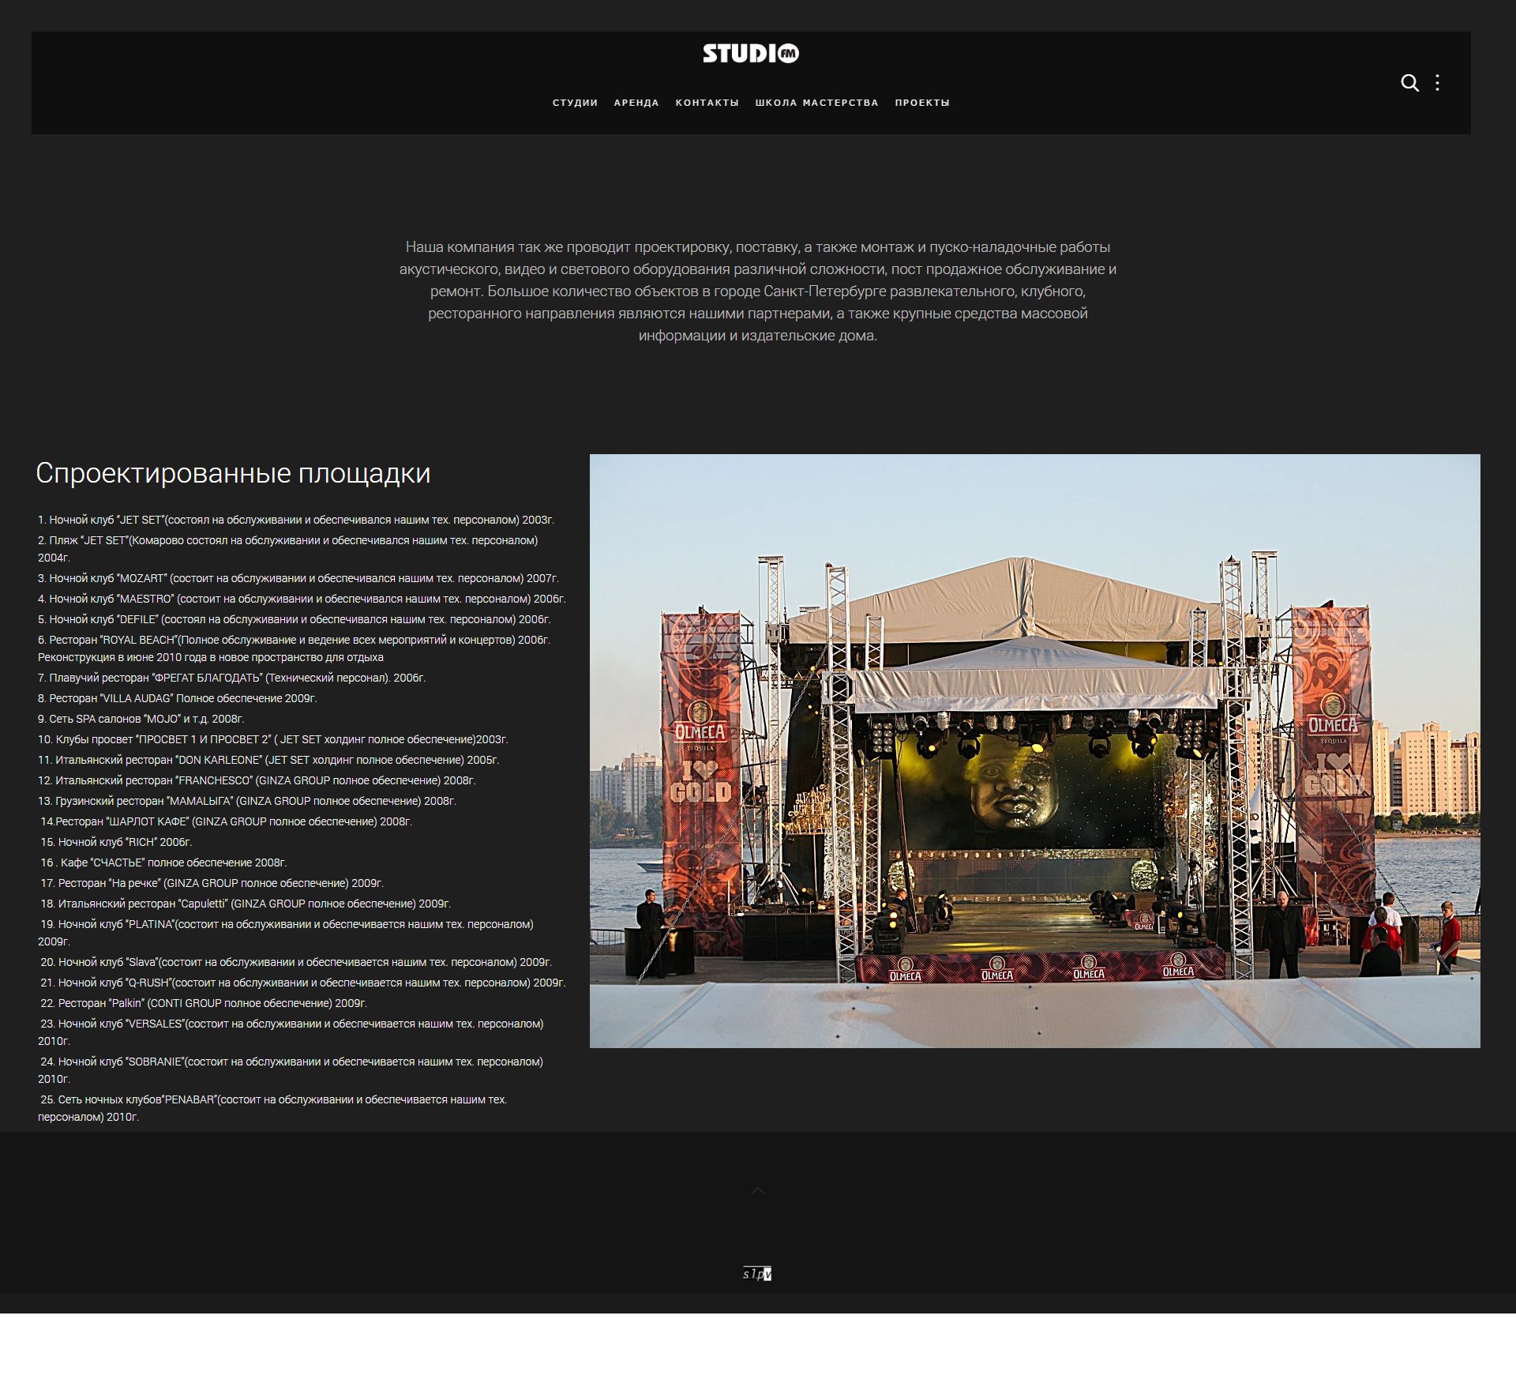Viewport: 1516px width, 1383px height.
Task: Click the Спроектированные площадки heading
Action: pos(233,473)
